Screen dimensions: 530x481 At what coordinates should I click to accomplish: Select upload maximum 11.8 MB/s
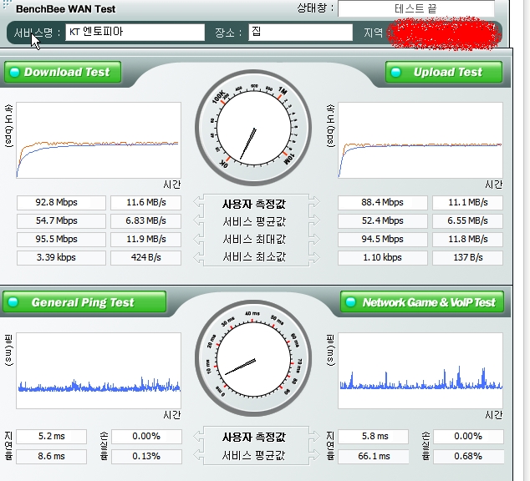tap(468, 239)
